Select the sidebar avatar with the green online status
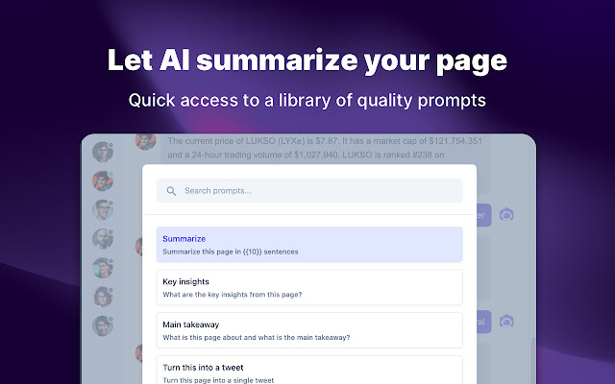The height and width of the screenshot is (384, 615). (x=103, y=181)
